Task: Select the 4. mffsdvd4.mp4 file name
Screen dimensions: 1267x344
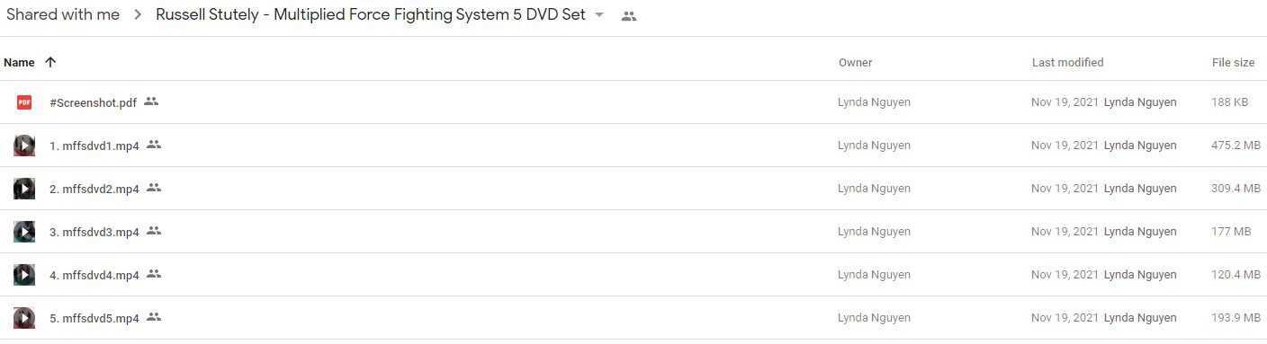Action: coord(94,275)
